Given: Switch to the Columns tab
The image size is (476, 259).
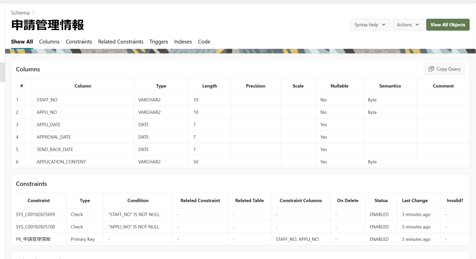Looking at the screenshot, I should (x=49, y=42).
